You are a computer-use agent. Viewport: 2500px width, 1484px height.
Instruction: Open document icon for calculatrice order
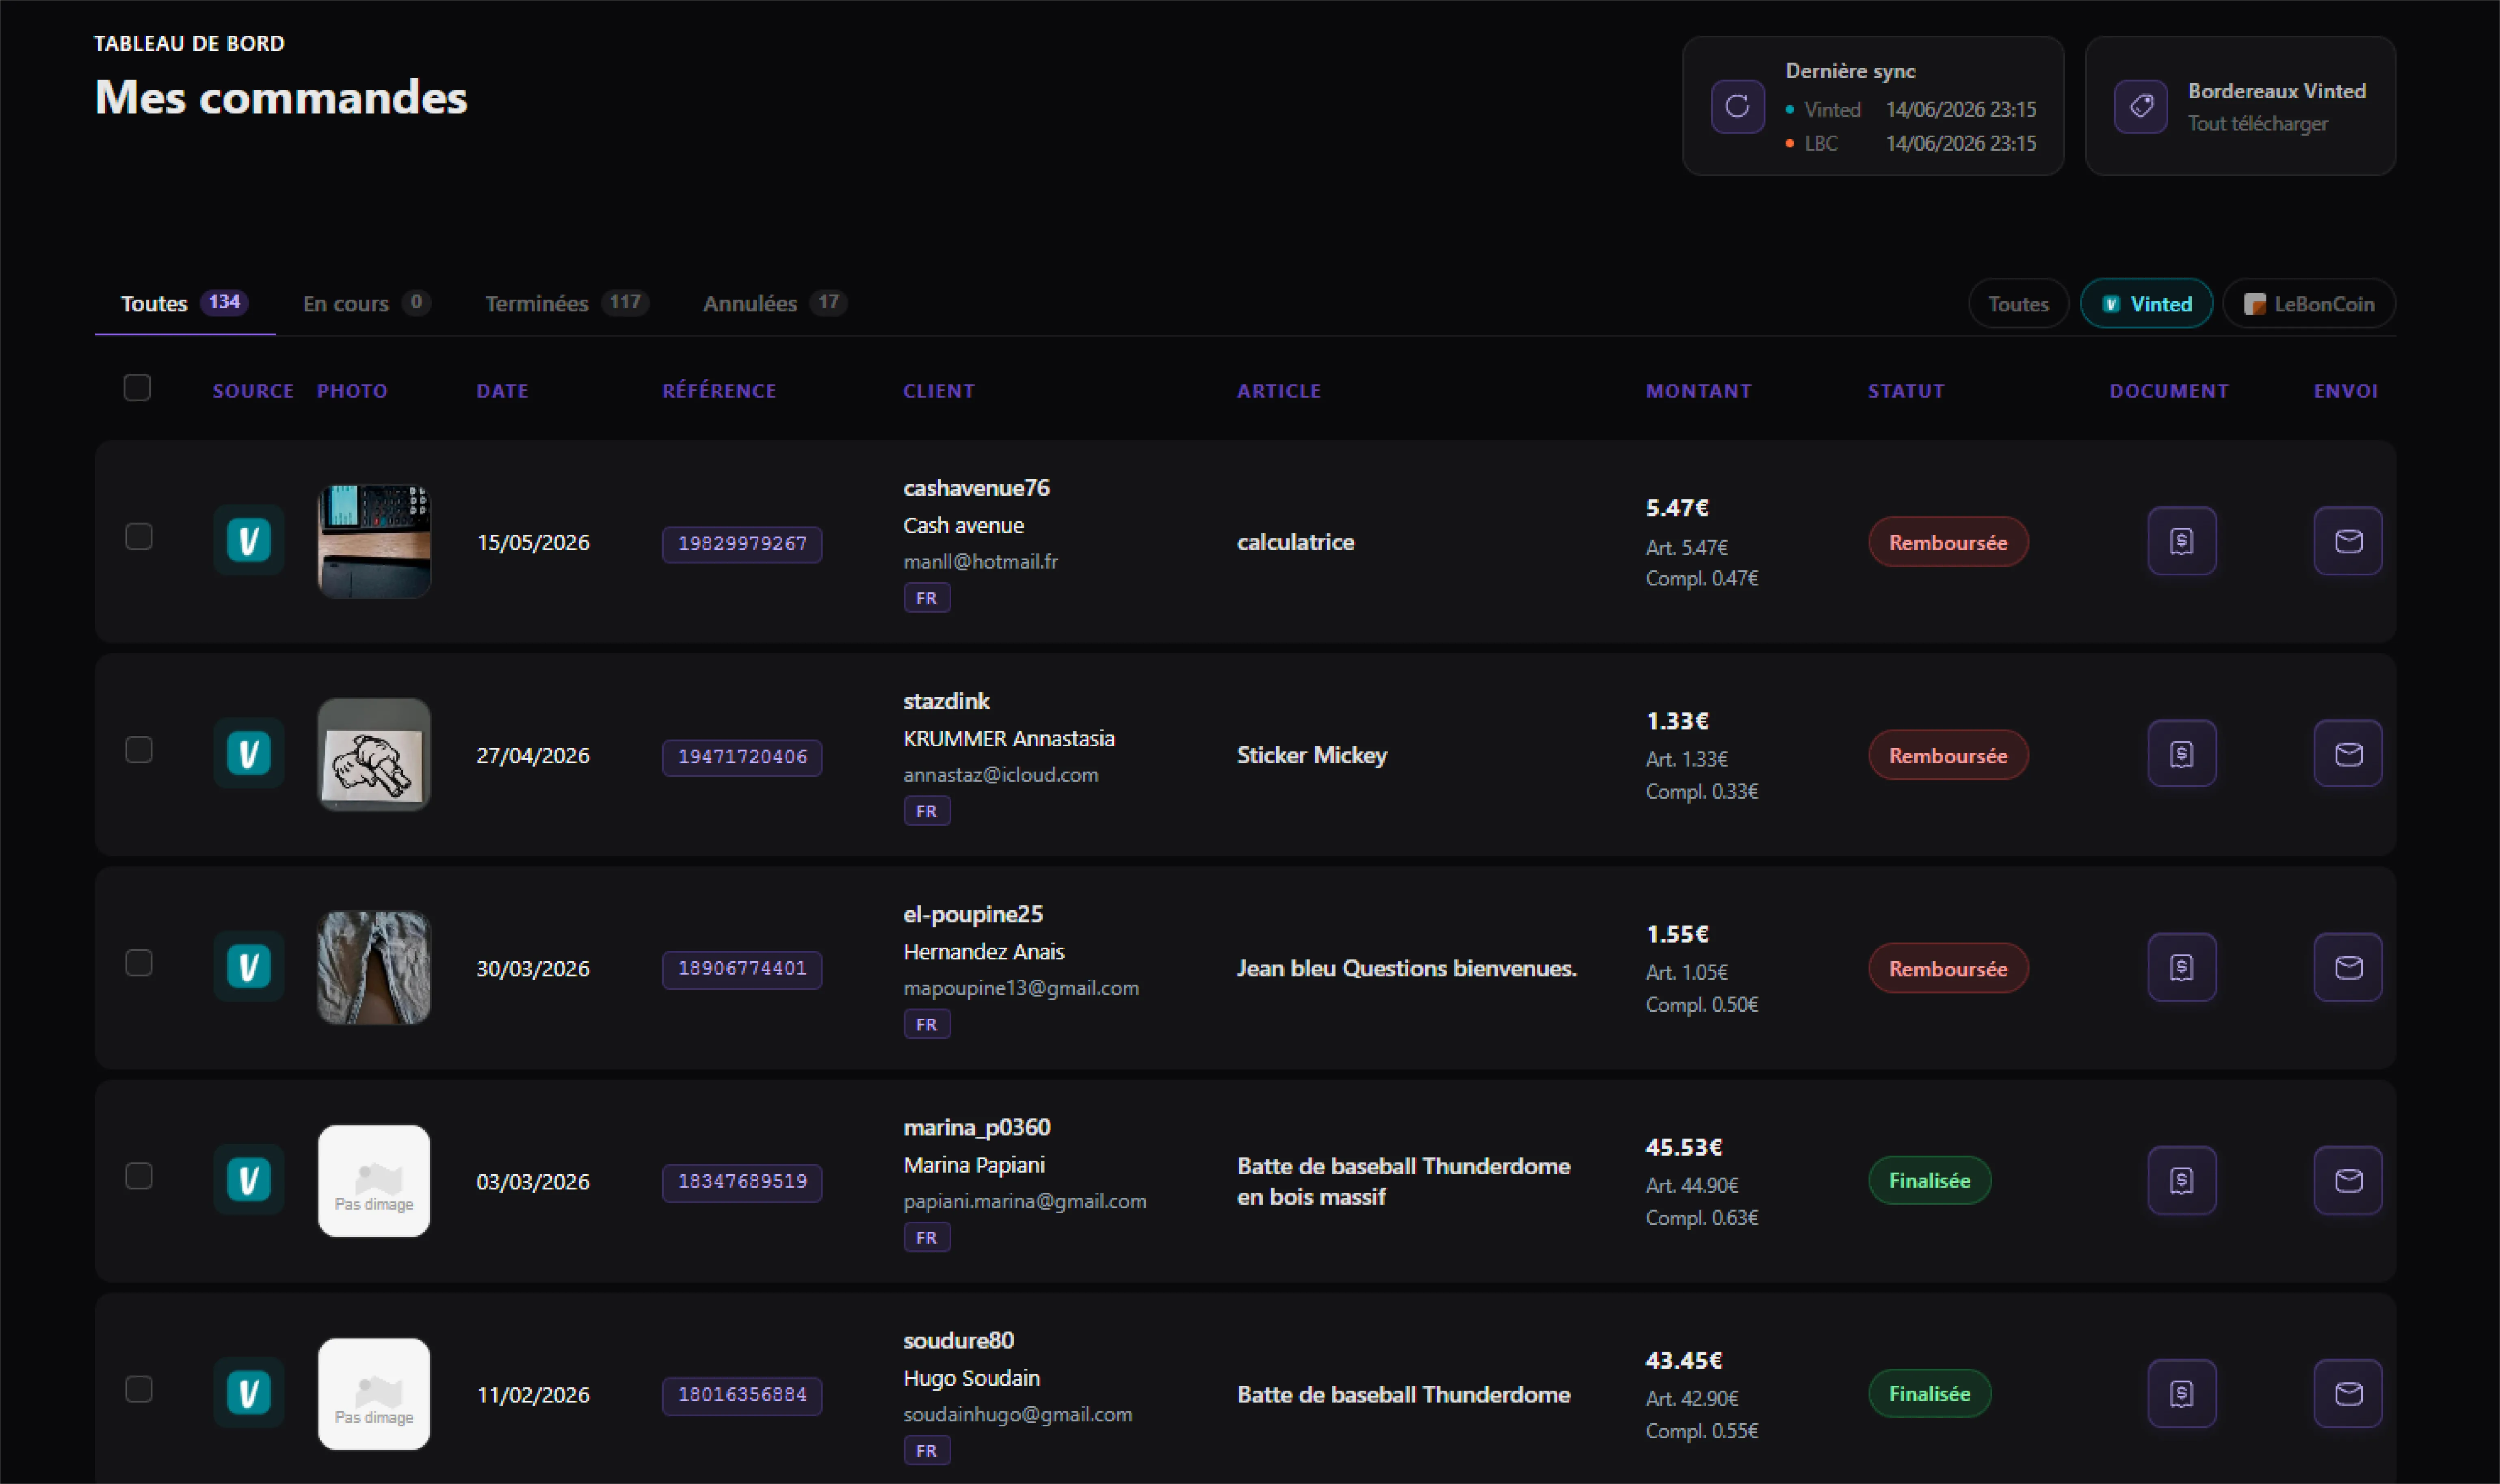coord(2182,541)
